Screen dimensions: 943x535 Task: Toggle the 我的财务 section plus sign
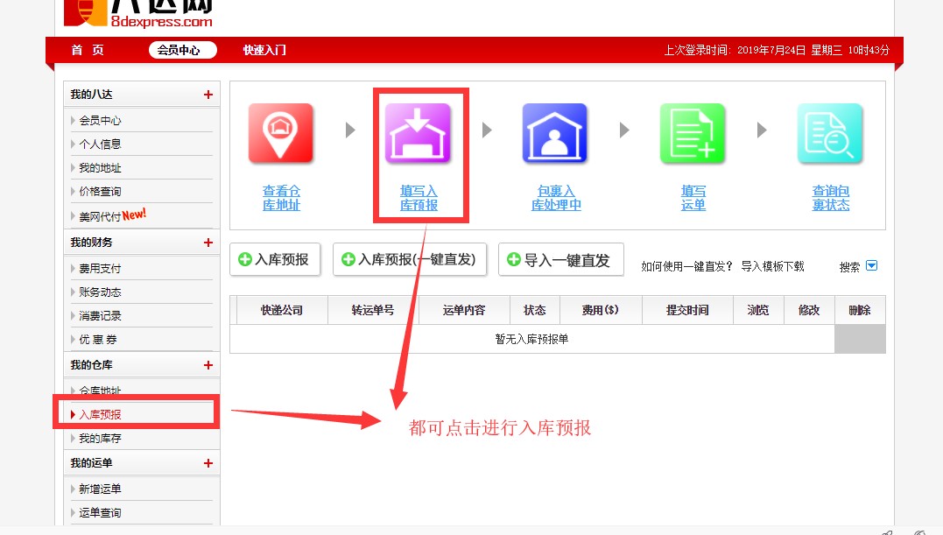tap(208, 243)
